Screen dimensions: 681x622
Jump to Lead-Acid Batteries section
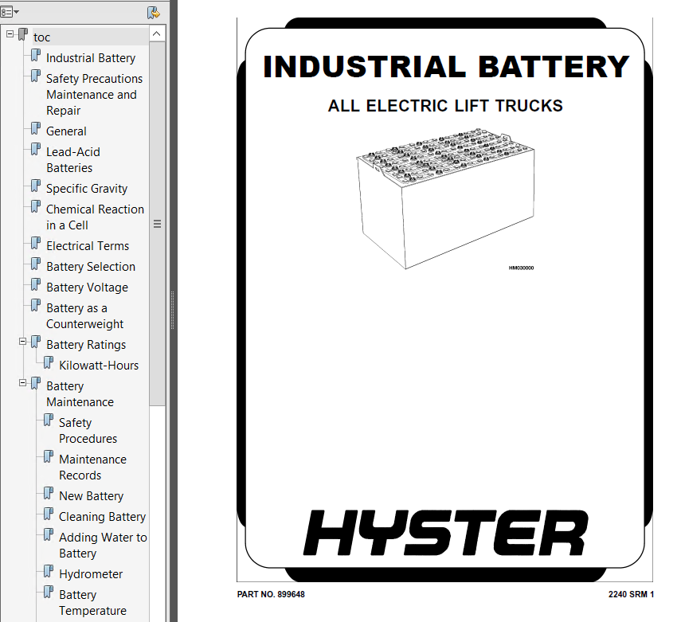73,160
